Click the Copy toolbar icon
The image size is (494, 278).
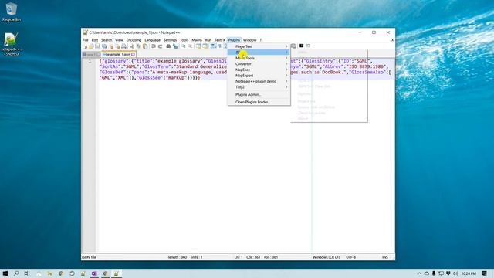(x=139, y=46)
